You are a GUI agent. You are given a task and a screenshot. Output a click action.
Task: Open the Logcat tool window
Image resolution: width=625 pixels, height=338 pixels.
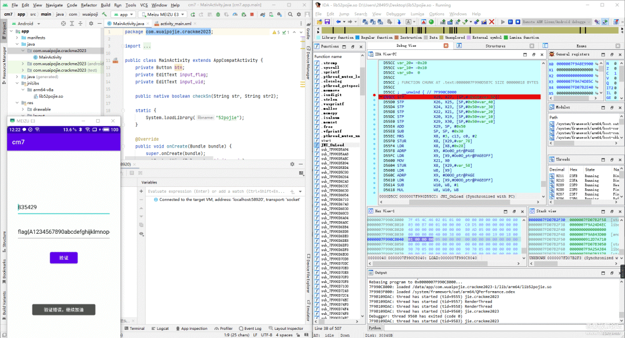[162, 328]
